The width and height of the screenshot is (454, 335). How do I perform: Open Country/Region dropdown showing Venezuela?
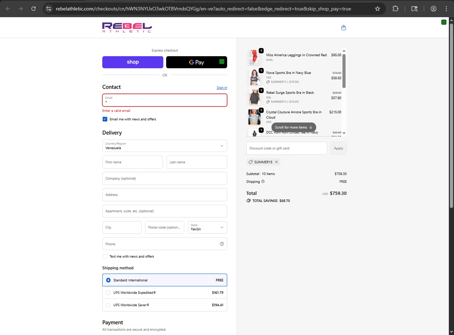click(165, 146)
